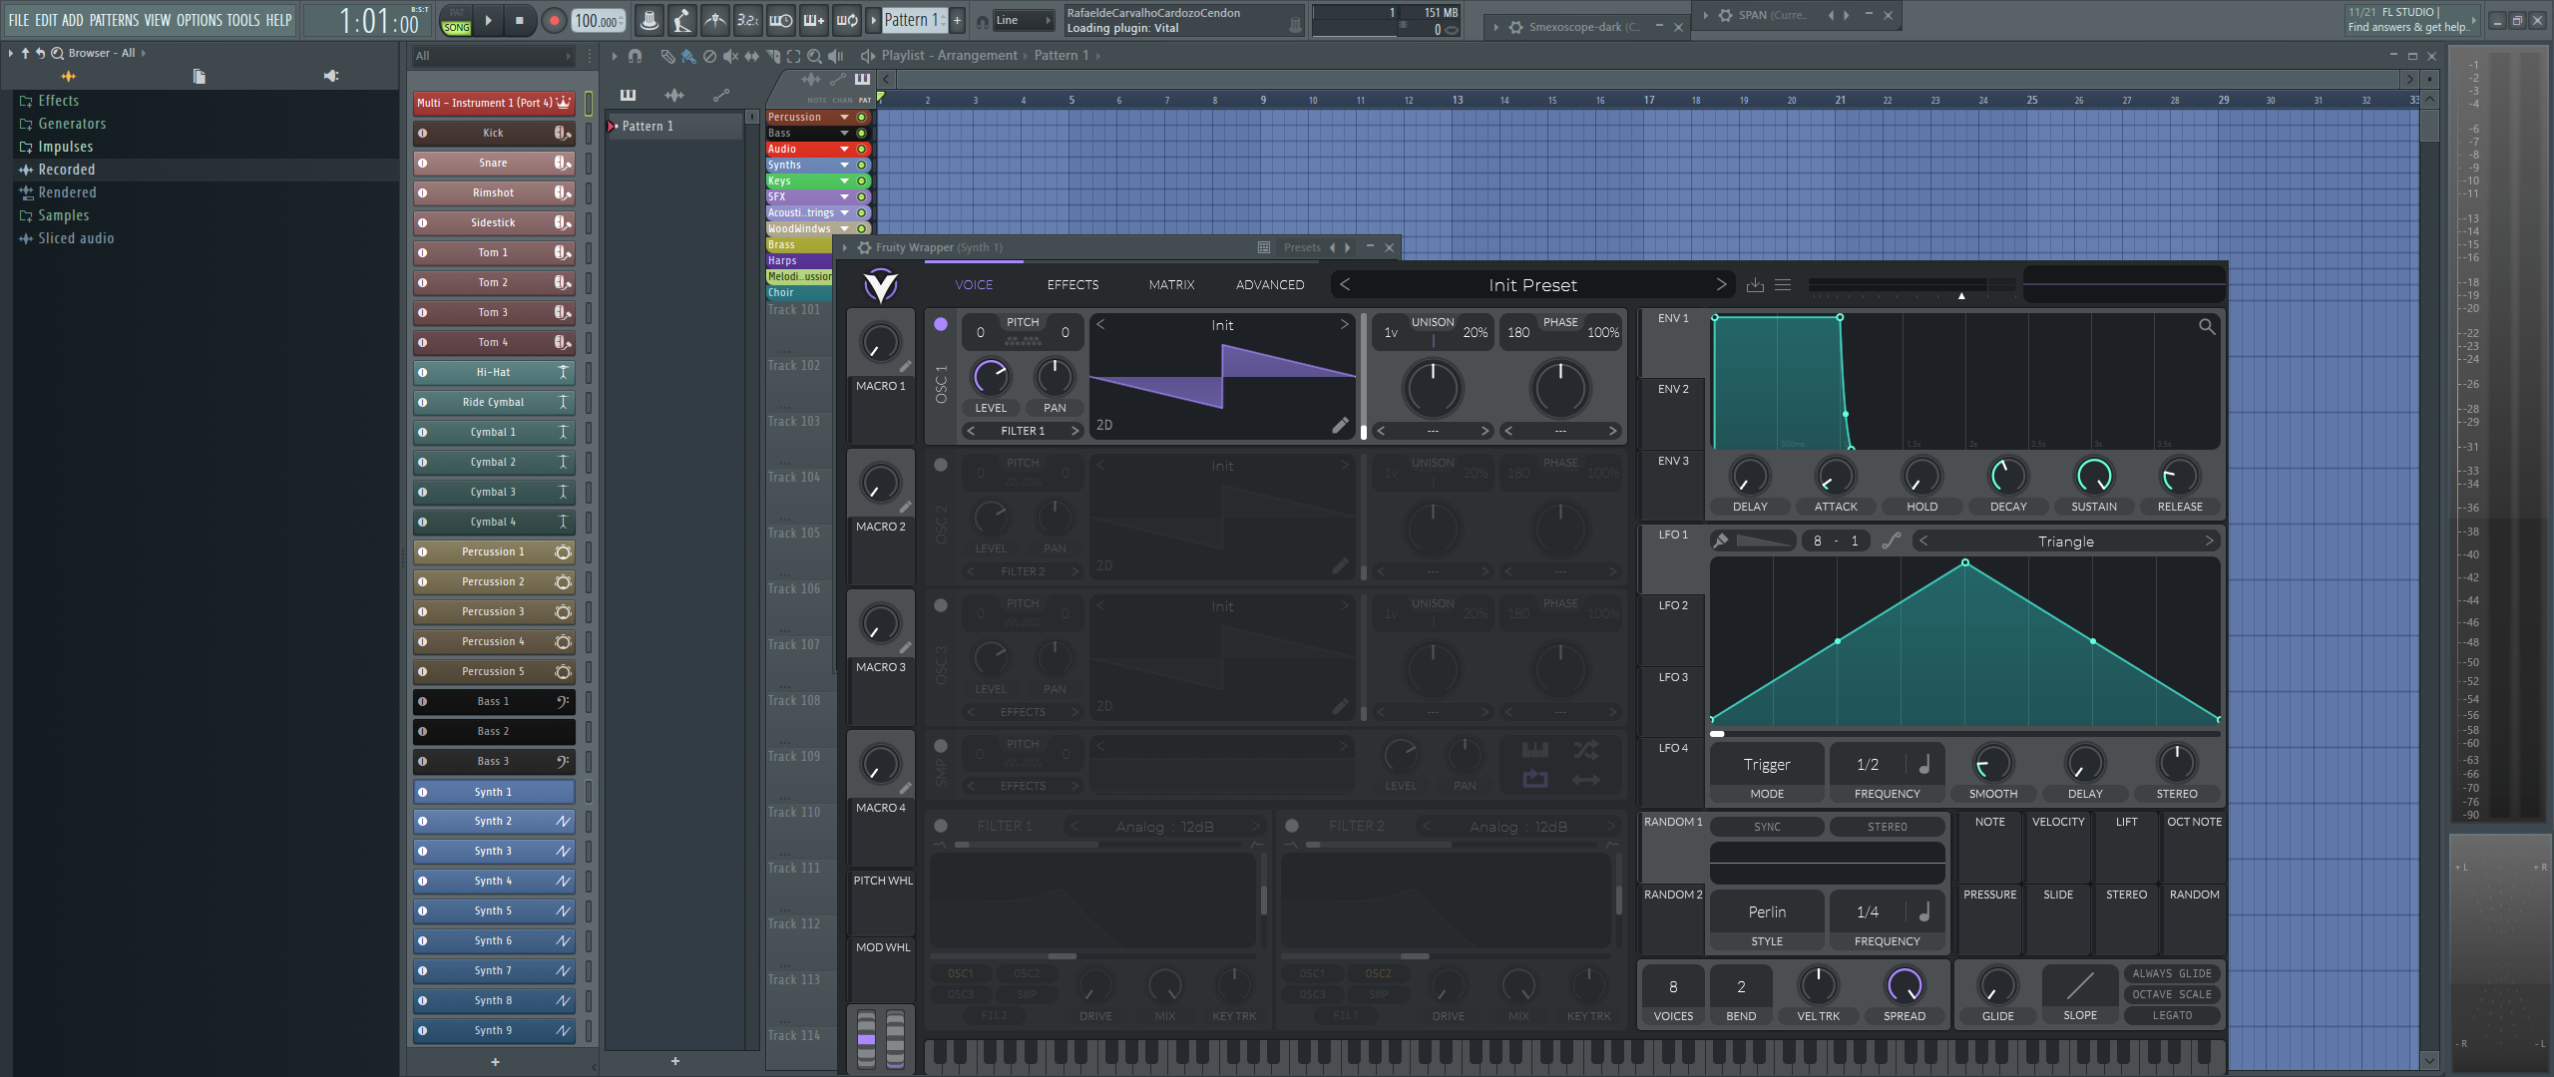Toggle loop recording icon
This screenshot has height=1077, width=2554.
pos(847,20)
